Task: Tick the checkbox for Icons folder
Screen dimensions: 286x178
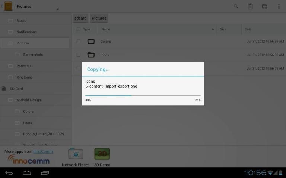Action: click(x=79, y=55)
